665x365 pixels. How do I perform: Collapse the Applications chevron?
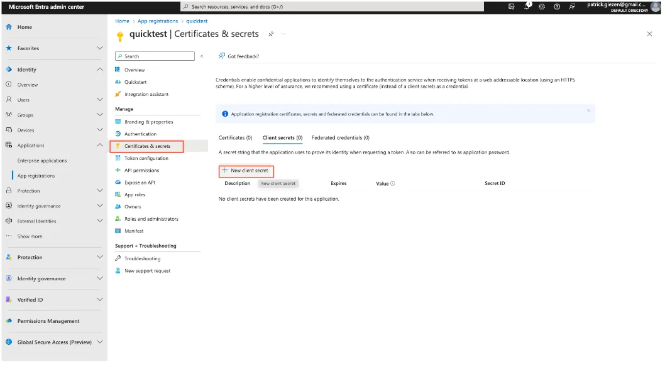[100, 145]
